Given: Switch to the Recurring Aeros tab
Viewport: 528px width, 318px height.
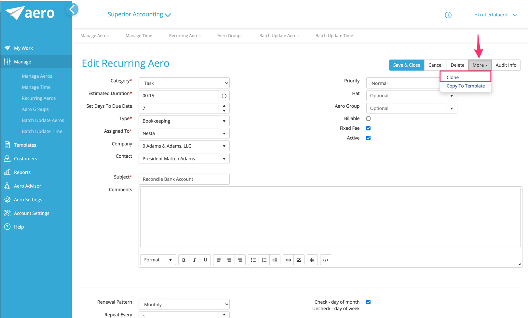Looking at the screenshot, I should pos(185,35).
